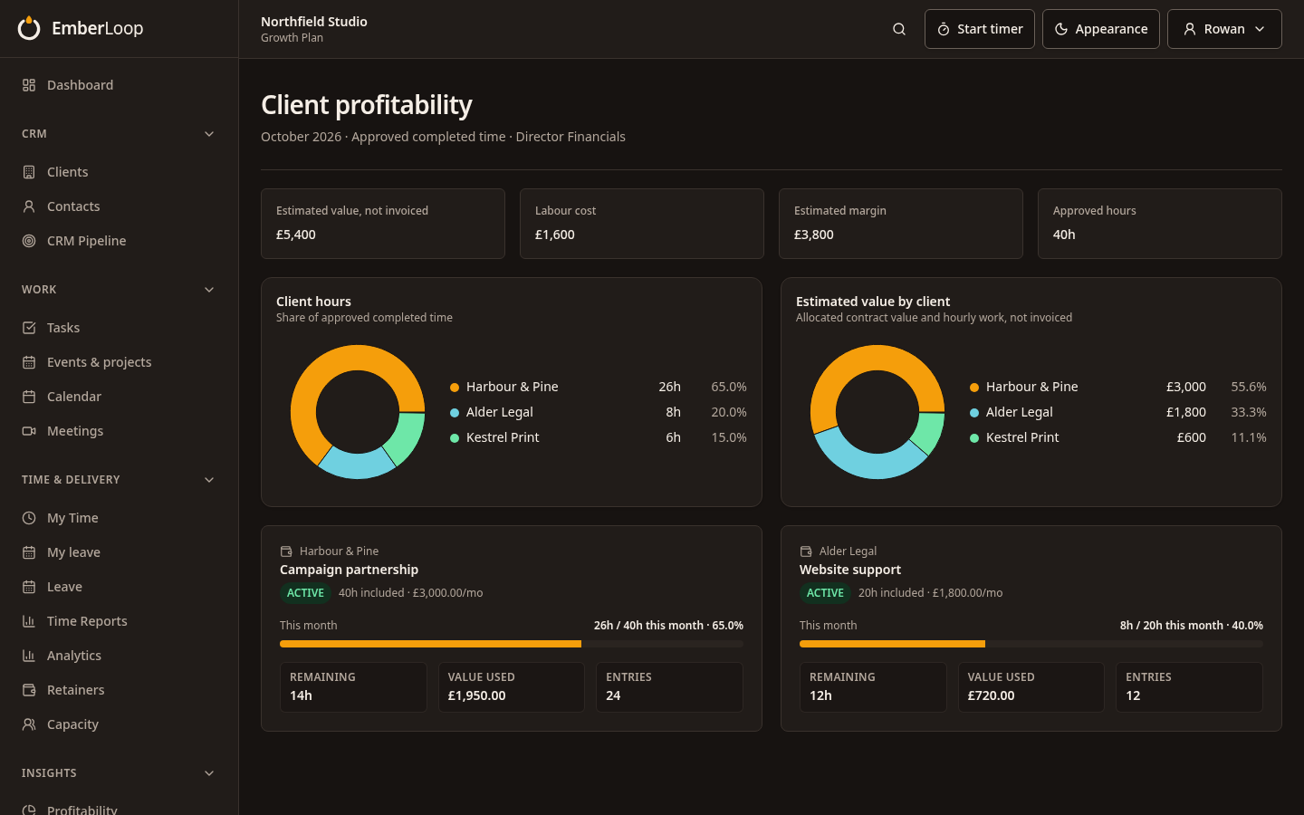The width and height of the screenshot is (1304, 815).
Task: Click the Client hours donut chart
Action: [x=358, y=412]
